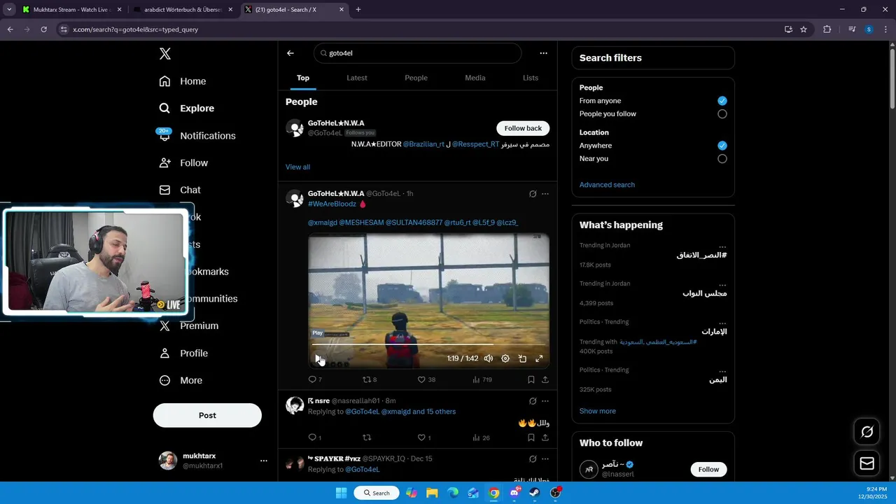This screenshot has width=896, height=504.
Task: Seek on the video progress bar
Action: pos(428,344)
